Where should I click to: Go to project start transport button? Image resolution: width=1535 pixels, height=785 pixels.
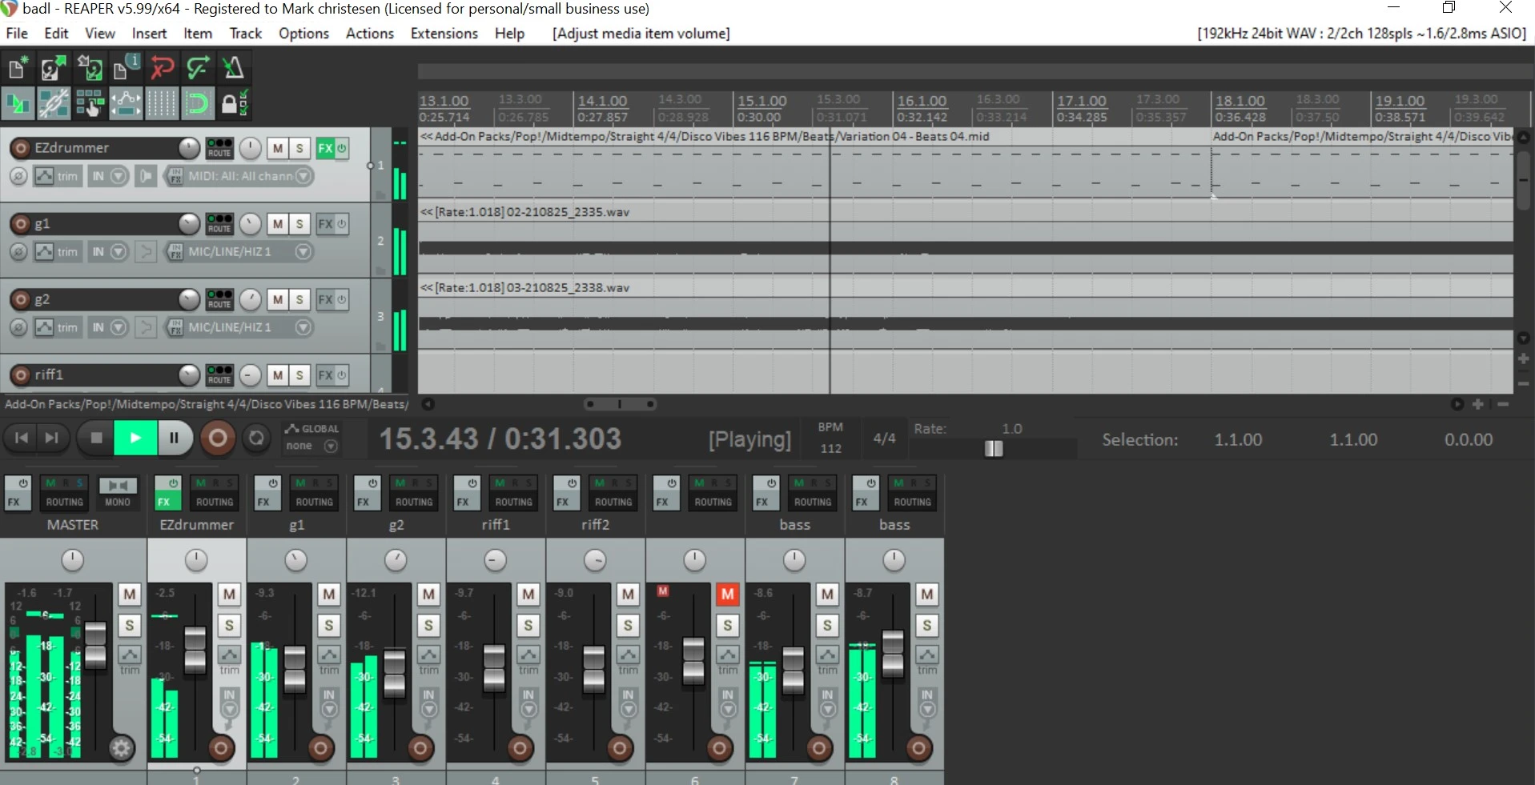click(22, 438)
